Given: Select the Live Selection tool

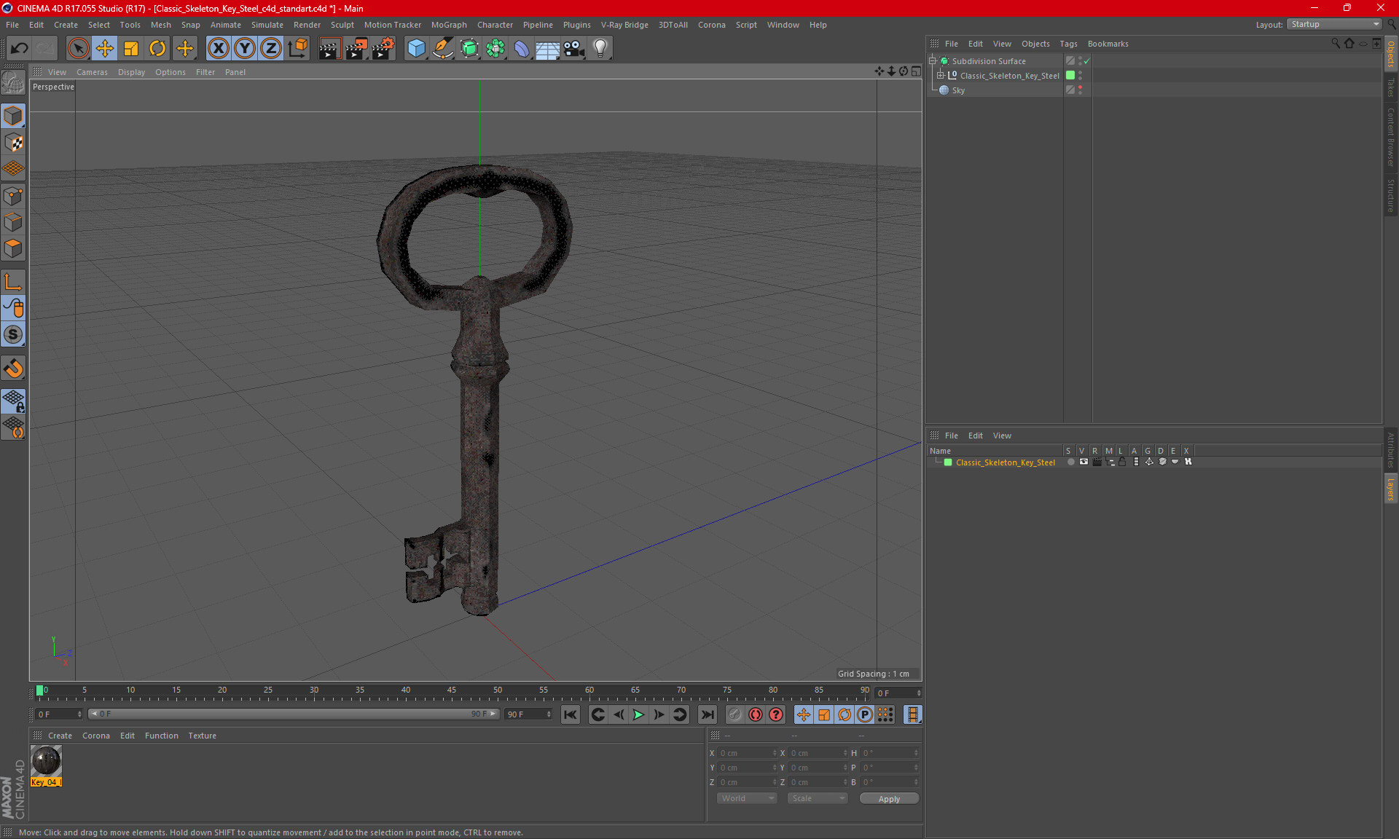Looking at the screenshot, I should tap(78, 49).
